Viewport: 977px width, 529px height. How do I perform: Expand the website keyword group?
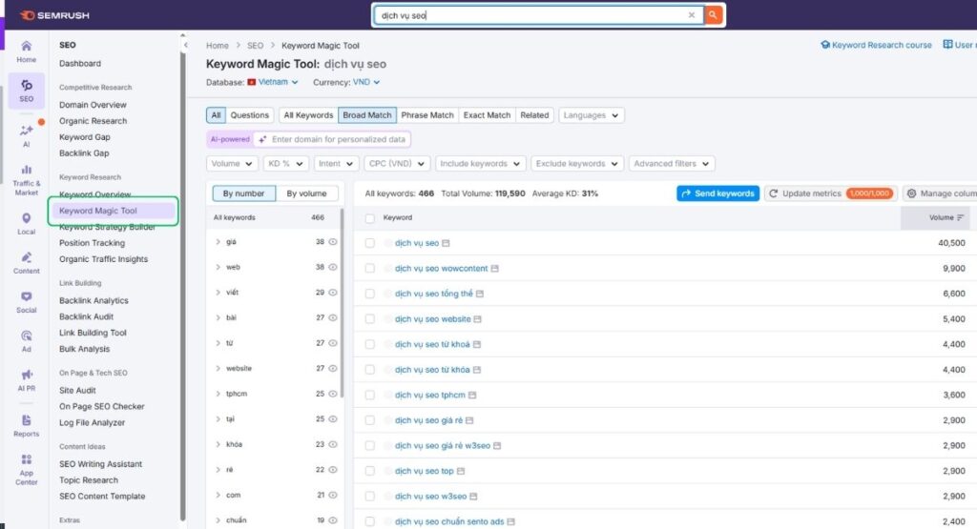click(218, 369)
